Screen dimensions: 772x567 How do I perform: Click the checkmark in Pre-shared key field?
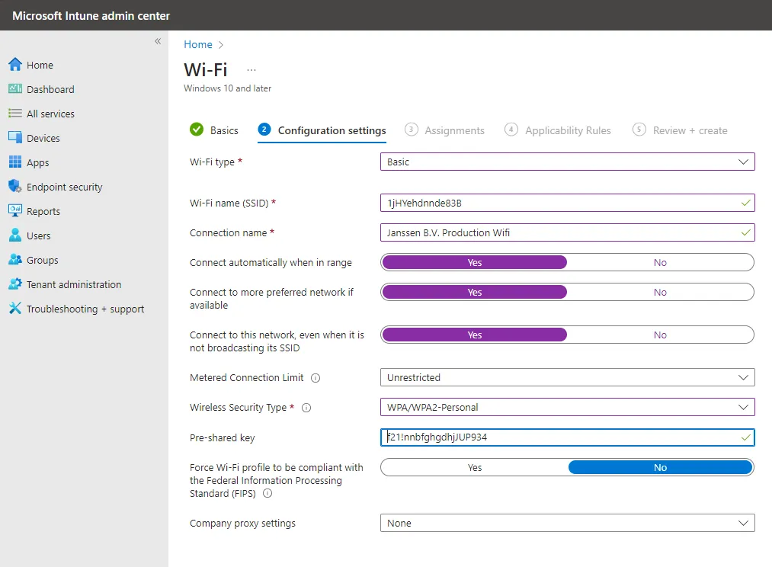pyautogui.click(x=745, y=437)
